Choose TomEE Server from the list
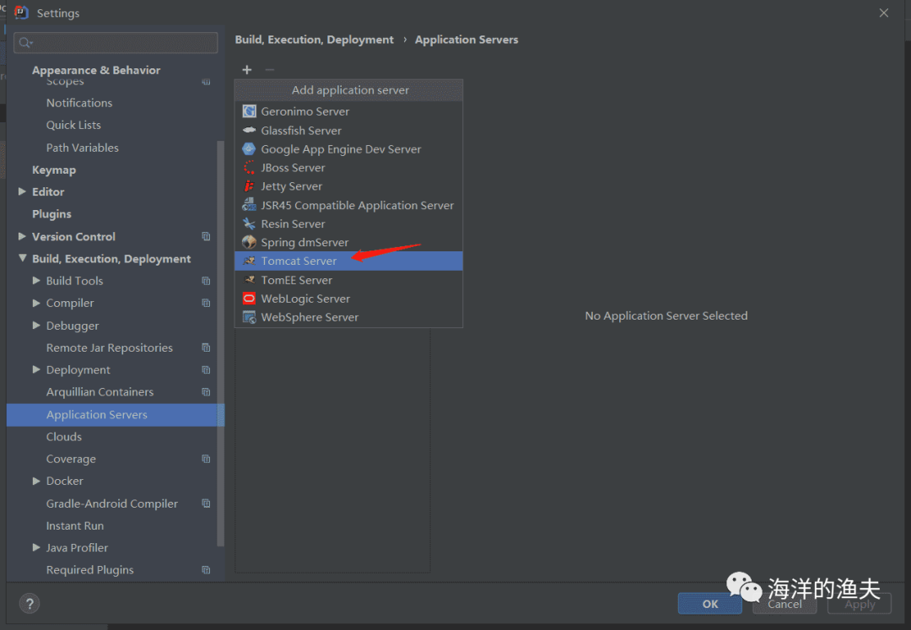This screenshot has height=630, width=911. (x=348, y=280)
